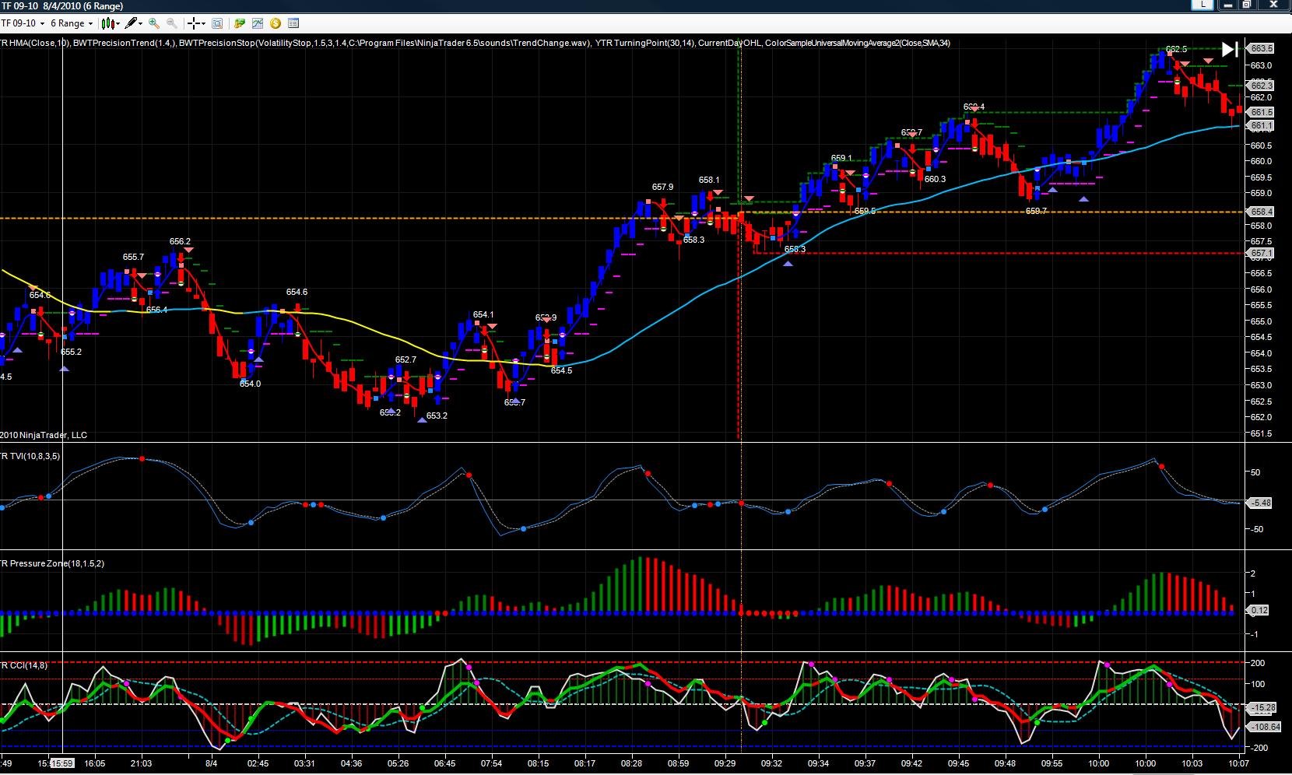Click the 656.2 swing high label
This screenshot has width=1292, height=775.
click(x=180, y=242)
